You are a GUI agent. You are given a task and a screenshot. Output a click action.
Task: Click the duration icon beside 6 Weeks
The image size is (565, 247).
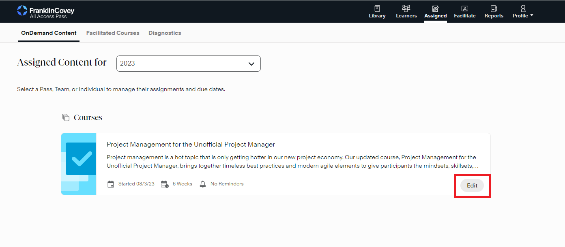(164, 184)
